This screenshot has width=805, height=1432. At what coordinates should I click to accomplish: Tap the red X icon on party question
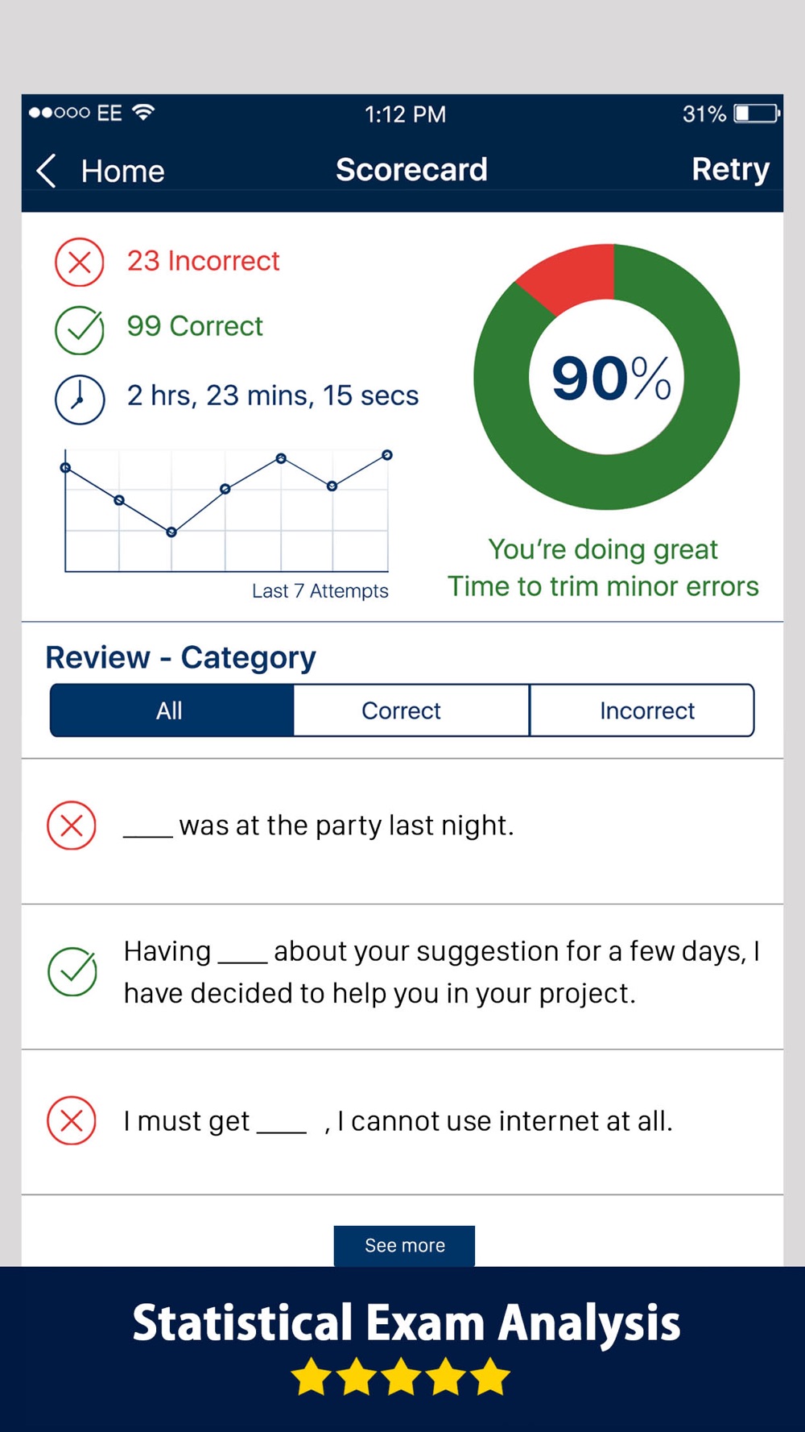coord(72,826)
